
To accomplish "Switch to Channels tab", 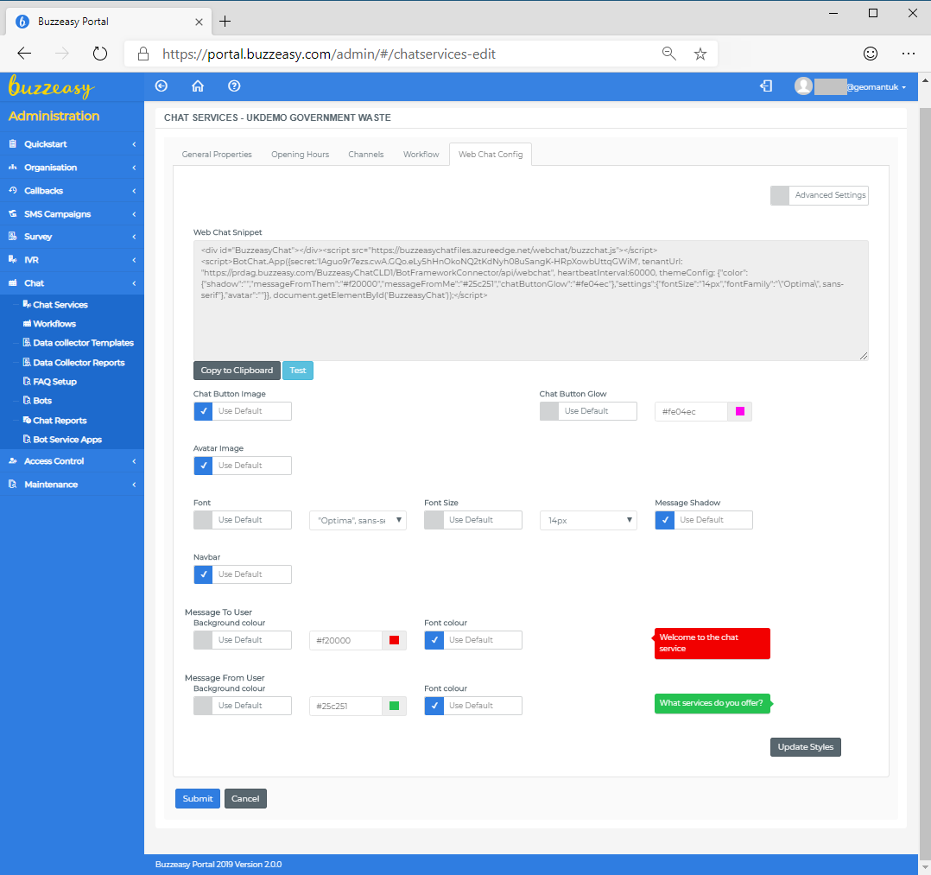I will click(x=366, y=155).
